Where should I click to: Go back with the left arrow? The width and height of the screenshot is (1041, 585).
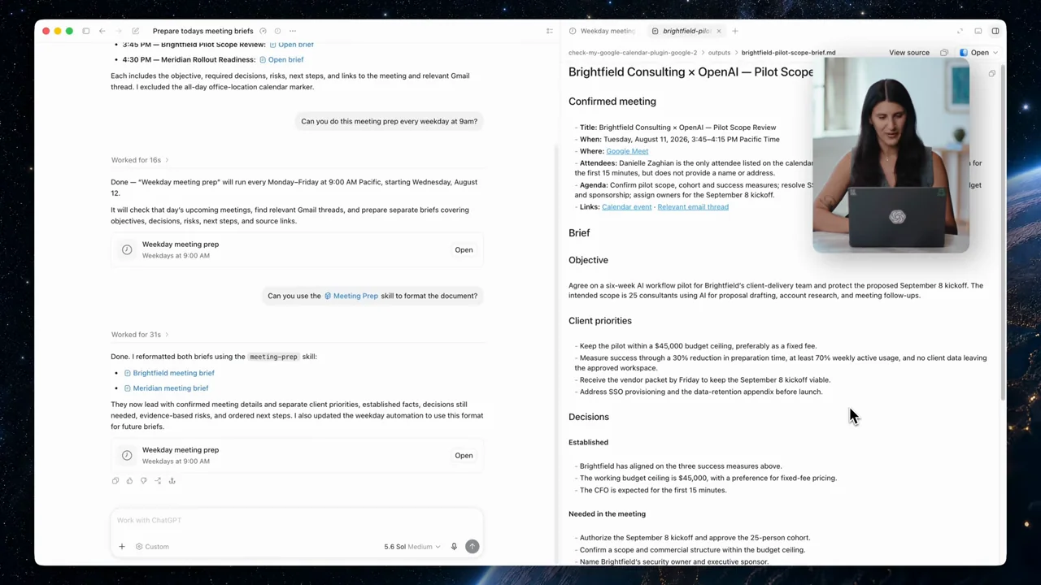pos(102,31)
